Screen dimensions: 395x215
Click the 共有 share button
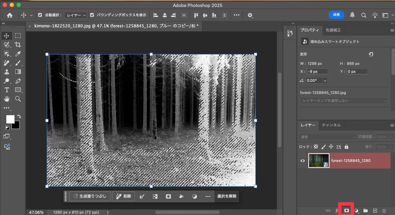tap(336, 15)
